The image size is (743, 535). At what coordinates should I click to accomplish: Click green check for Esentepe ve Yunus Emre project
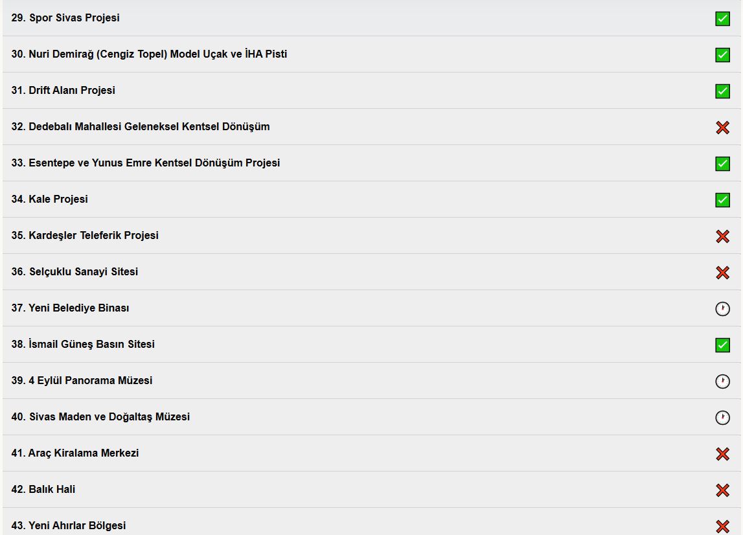pos(722,164)
